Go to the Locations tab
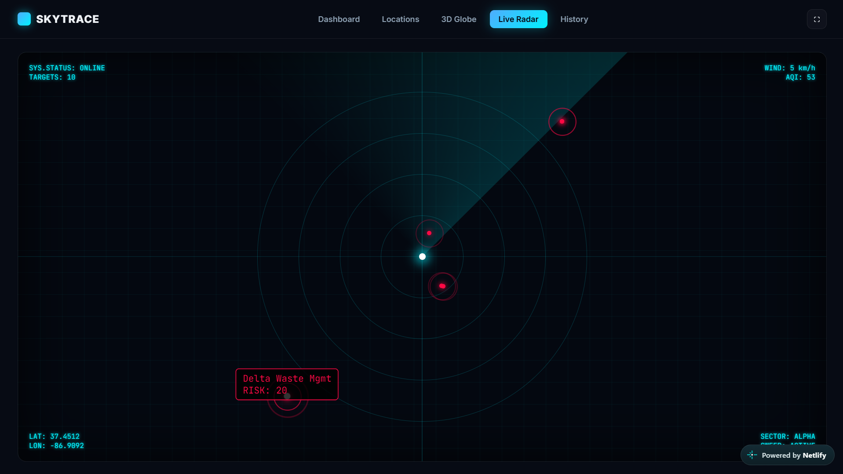The height and width of the screenshot is (474, 843). pos(400,19)
